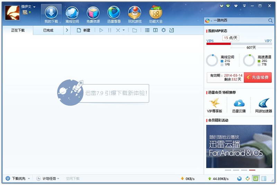Click the VIP6 red progress bar

[218, 44]
